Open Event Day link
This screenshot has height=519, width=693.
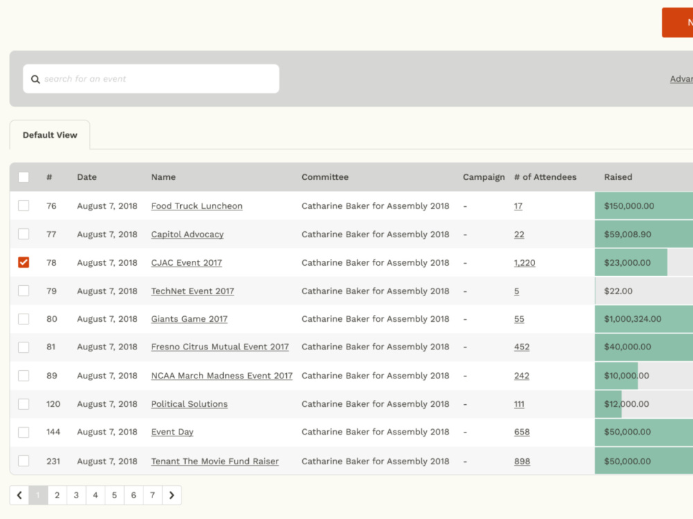tap(173, 432)
